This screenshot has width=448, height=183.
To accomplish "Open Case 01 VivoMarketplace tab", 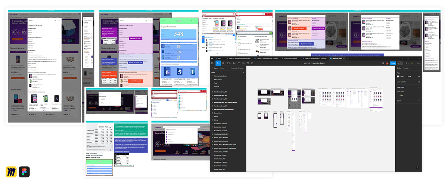I will [x=239, y=58].
